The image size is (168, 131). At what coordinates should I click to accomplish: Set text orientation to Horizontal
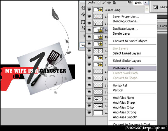pos(120,85)
